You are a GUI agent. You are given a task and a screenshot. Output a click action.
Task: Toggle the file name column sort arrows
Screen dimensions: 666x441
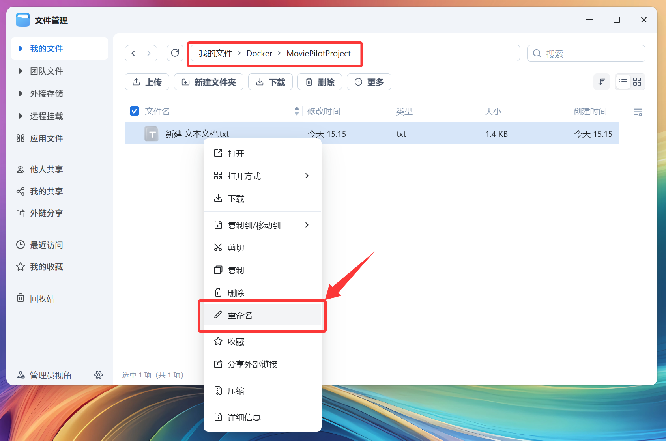[297, 111]
